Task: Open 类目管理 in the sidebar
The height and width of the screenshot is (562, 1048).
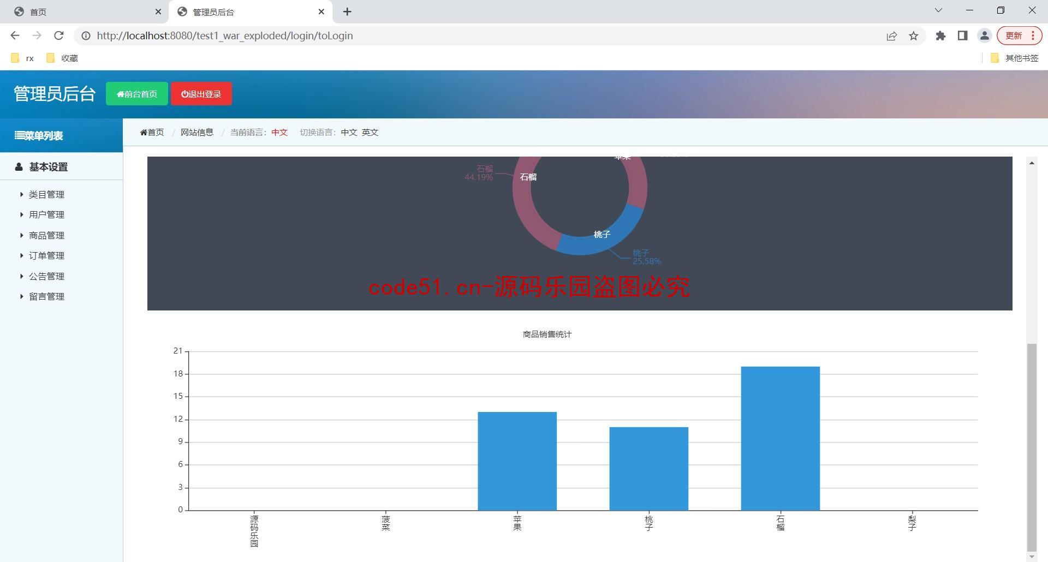Action: tap(46, 195)
